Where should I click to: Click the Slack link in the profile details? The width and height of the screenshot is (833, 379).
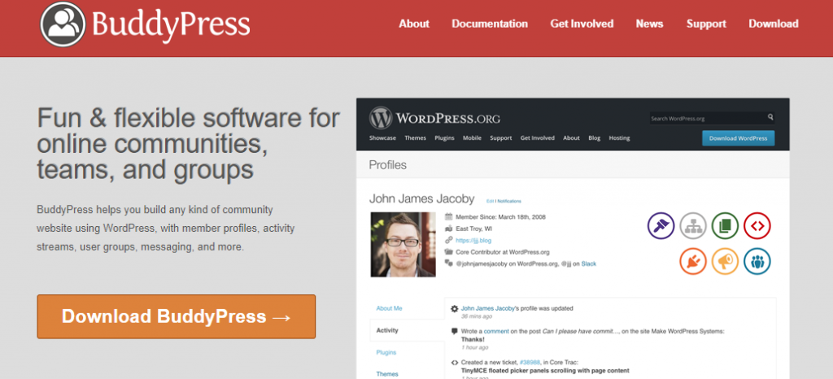click(589, 264)
